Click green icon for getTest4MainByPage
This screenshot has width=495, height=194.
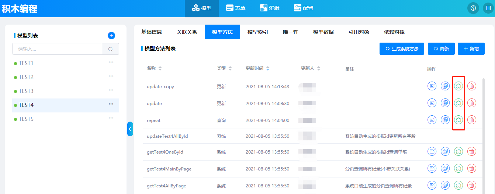(458, 168)
